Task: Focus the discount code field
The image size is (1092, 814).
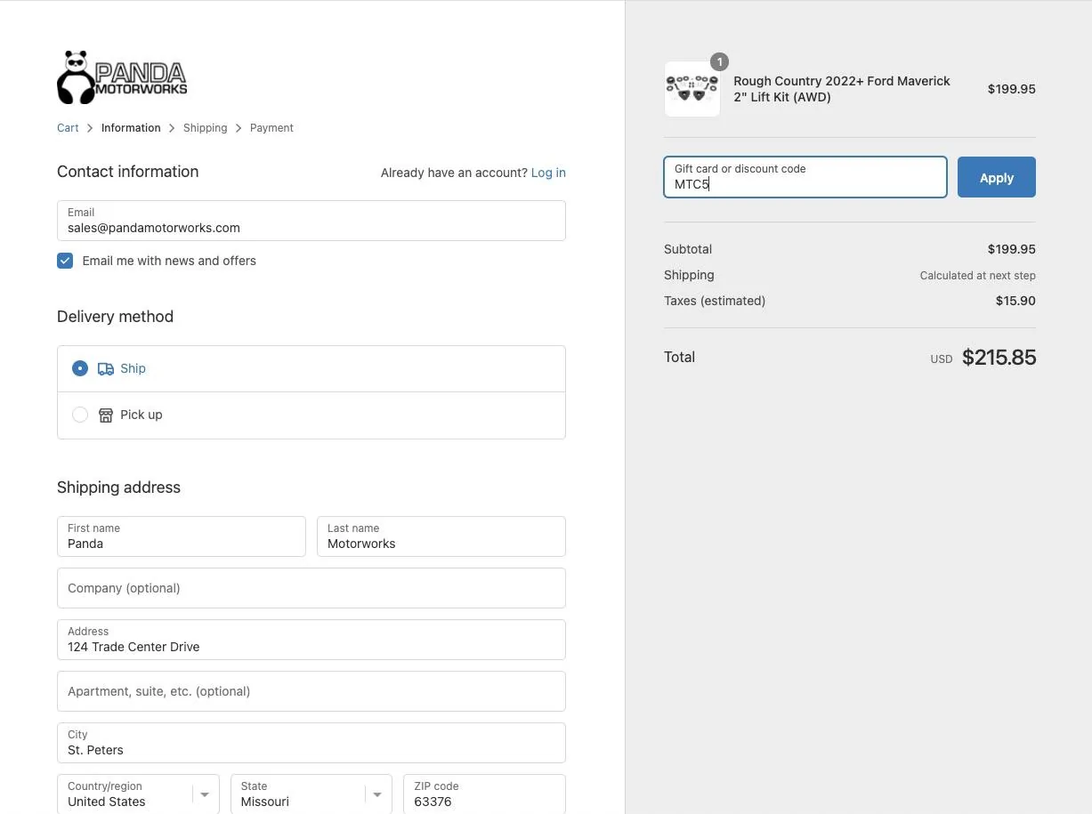Action: (x=805, y=177)
